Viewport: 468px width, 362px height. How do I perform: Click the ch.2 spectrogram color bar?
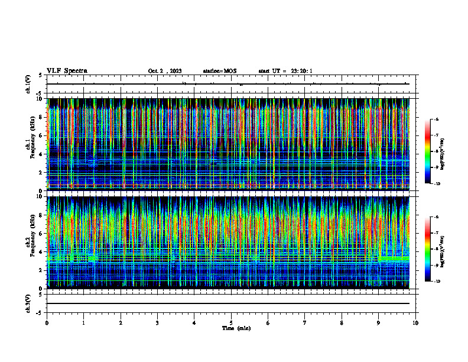(x=427, y=249)
